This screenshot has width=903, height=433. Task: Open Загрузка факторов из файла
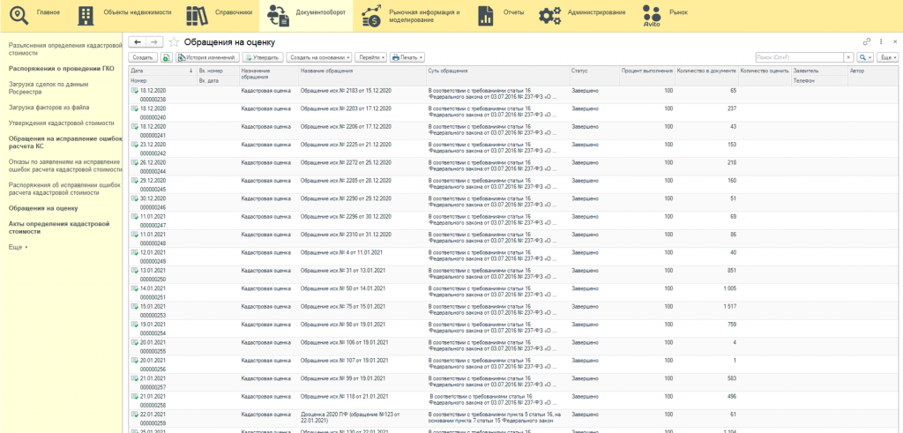49,107
